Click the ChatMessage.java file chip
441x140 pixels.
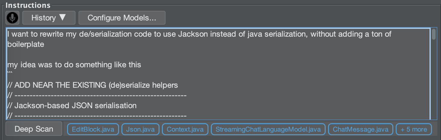pyautogui.click(x=360, y=129)
